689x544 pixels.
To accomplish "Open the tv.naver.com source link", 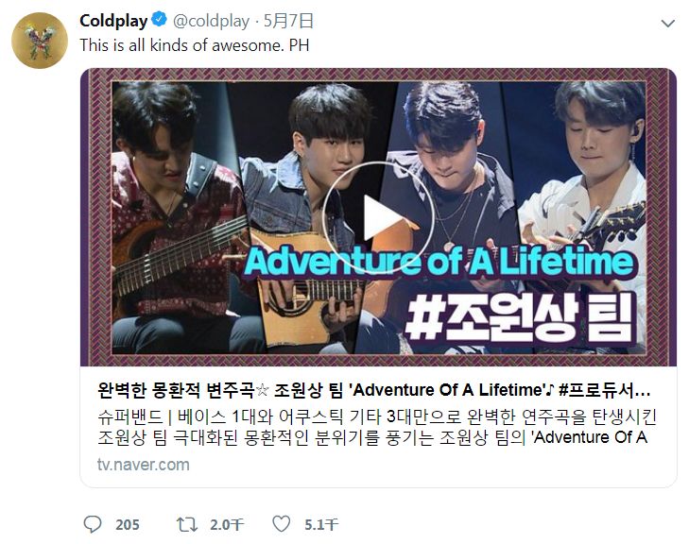I will pos(144,465).
